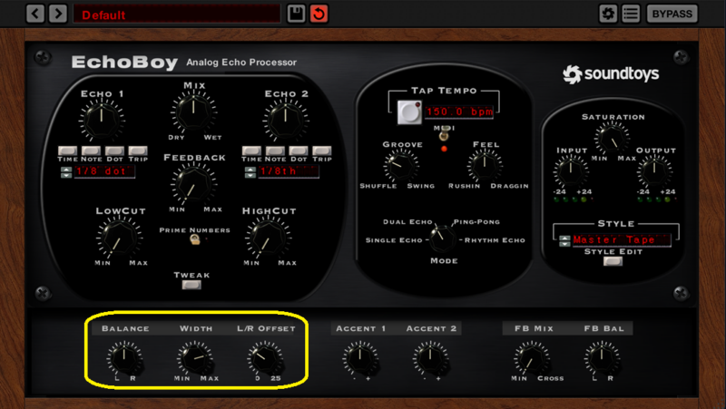Go to previous preset arrow

(35, 14)
